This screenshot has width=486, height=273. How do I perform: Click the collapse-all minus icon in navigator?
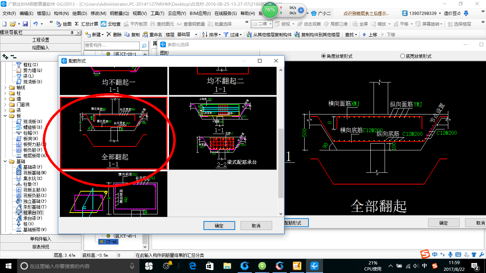click(14, 57)
